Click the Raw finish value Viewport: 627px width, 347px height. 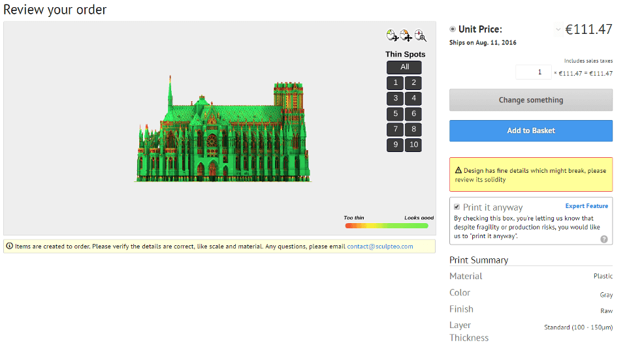[x=607, y=310]
